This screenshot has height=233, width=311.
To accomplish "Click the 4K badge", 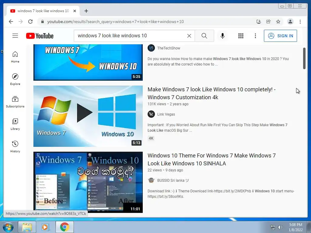I will [151, 138].
